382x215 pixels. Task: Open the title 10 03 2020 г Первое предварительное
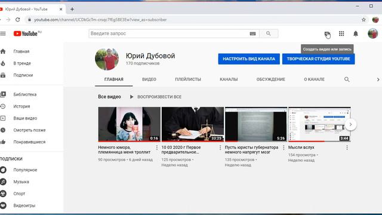pyautogui.click(x=181, y=150)
